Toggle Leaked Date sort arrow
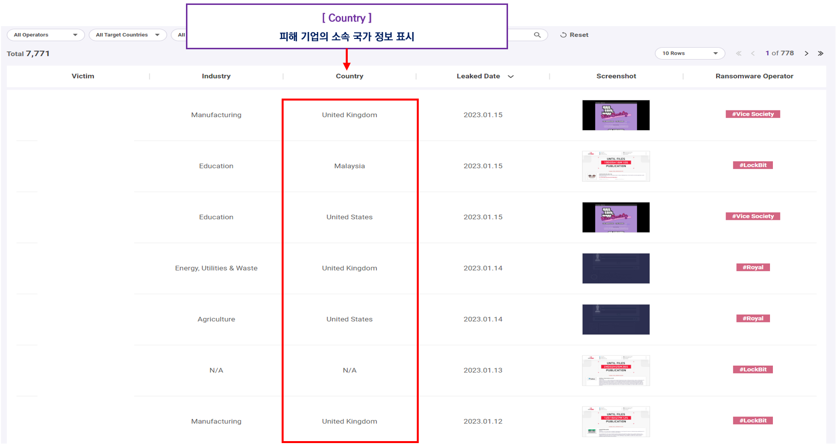 [x=511, y=76]
